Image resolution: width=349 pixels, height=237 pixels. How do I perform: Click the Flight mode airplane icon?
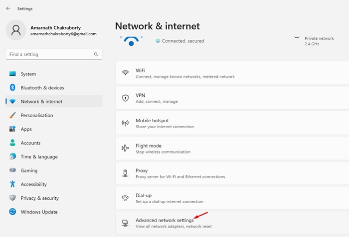coord(125,148)
